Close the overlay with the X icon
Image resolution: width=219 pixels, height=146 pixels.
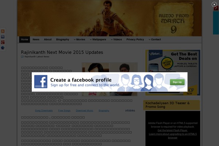coord(214,4)
